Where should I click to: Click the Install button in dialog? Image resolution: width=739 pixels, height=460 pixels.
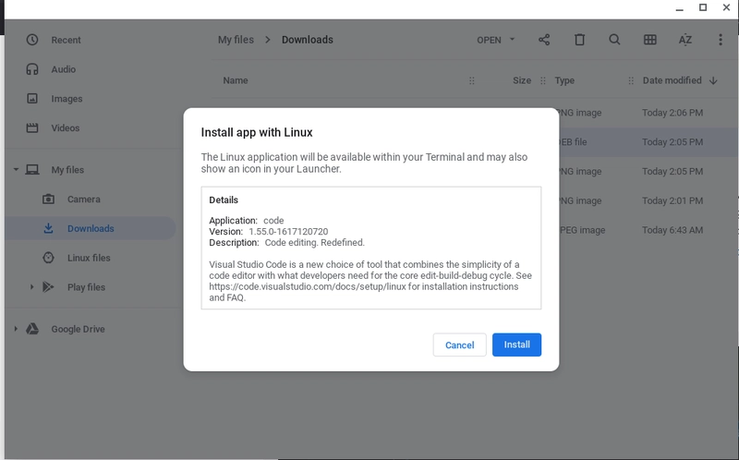pos(516,345)
